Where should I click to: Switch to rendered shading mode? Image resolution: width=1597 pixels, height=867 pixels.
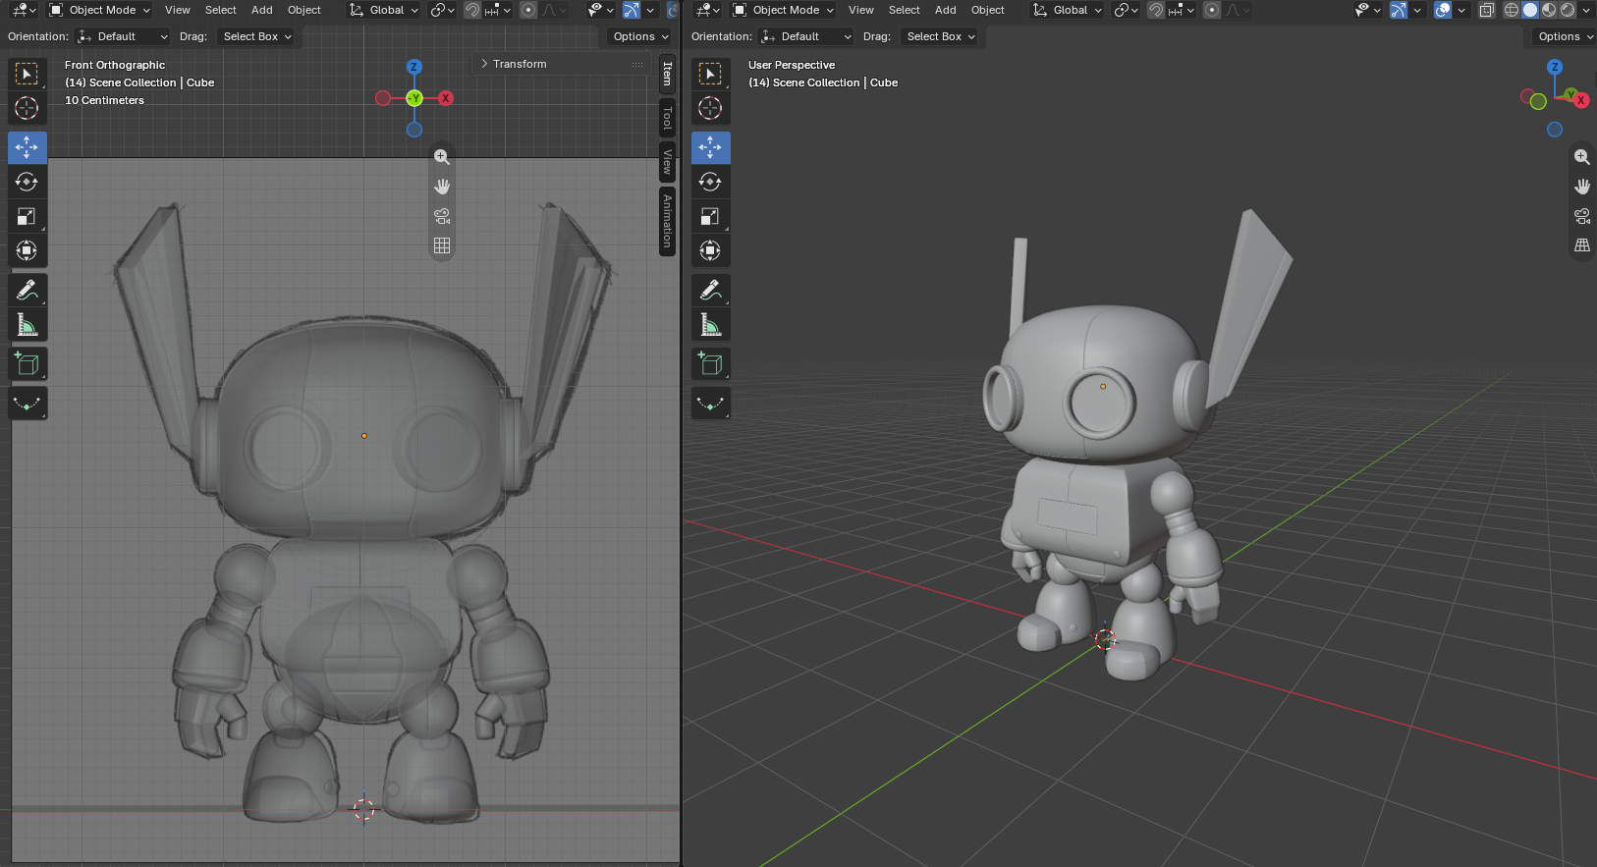(1568, 10)
